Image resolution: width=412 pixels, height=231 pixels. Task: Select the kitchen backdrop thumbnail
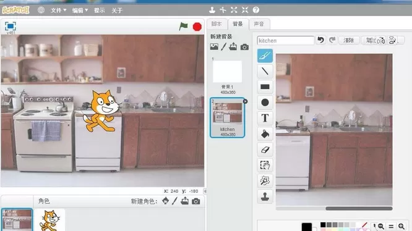(227, 117)
